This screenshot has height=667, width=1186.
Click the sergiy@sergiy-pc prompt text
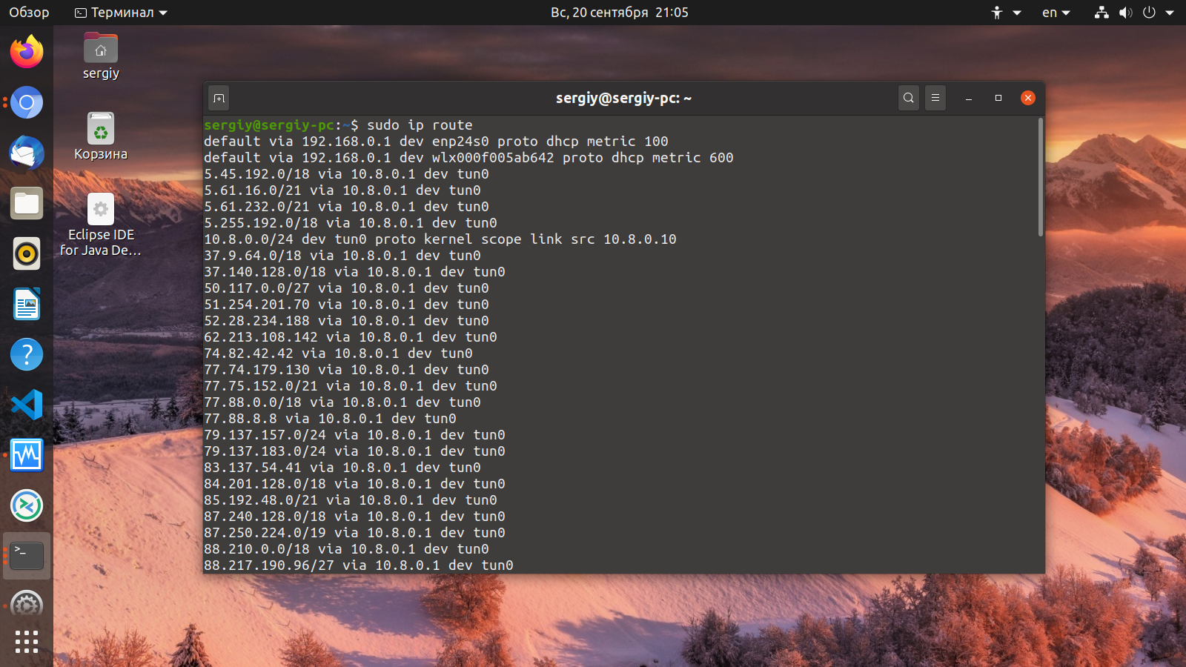tap(269, 125)
